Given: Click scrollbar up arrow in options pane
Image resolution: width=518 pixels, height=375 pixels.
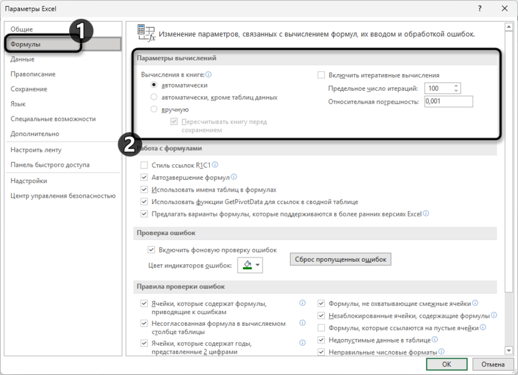Looking at the screenshot, I should click(509, 27).
